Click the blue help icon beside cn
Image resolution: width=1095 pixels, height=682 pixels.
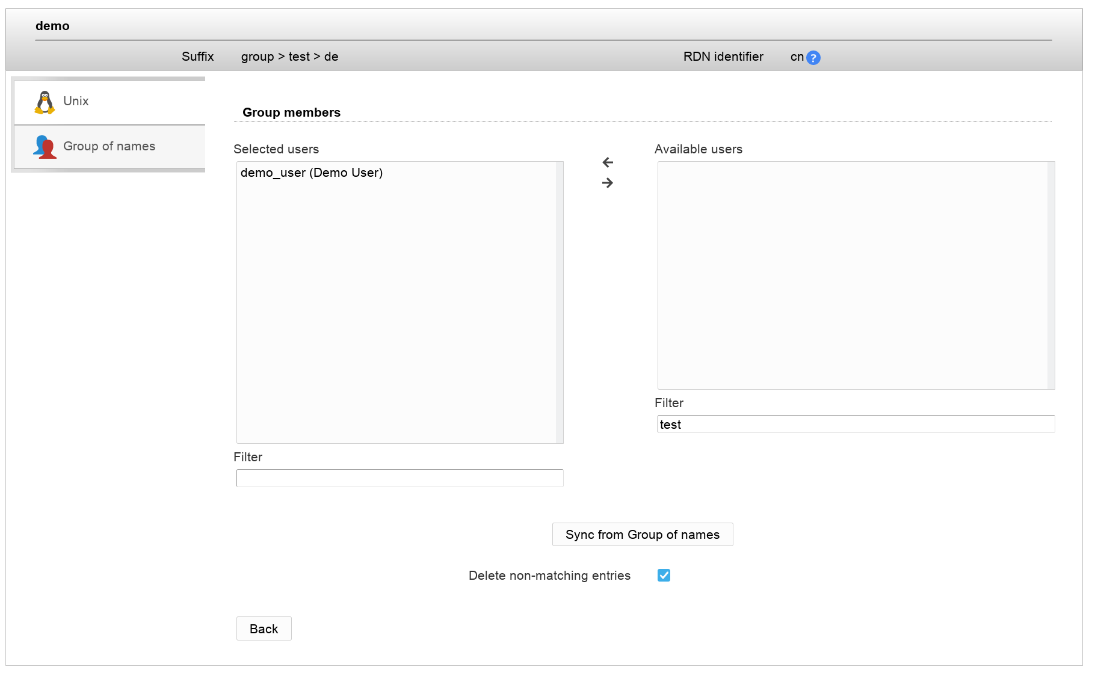pyautogui.click(x=813, y=58)
